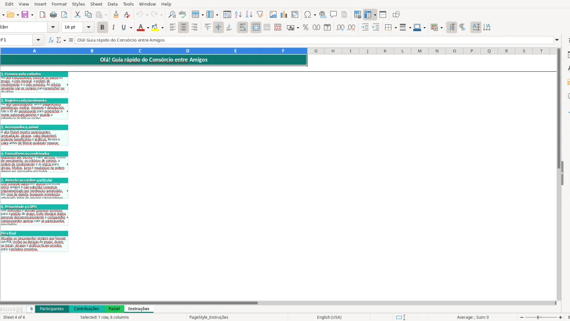Toggle merge and center cells
The image size is (570, 321).
[256, 28]
